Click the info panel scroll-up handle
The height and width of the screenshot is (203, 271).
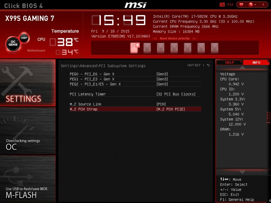(x=242, y=68)
